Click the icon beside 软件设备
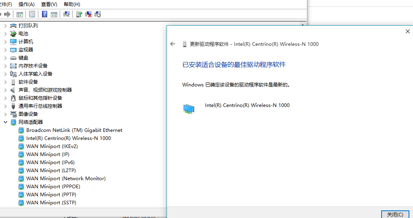Screen dimensions: 413x218 point(13,82)
